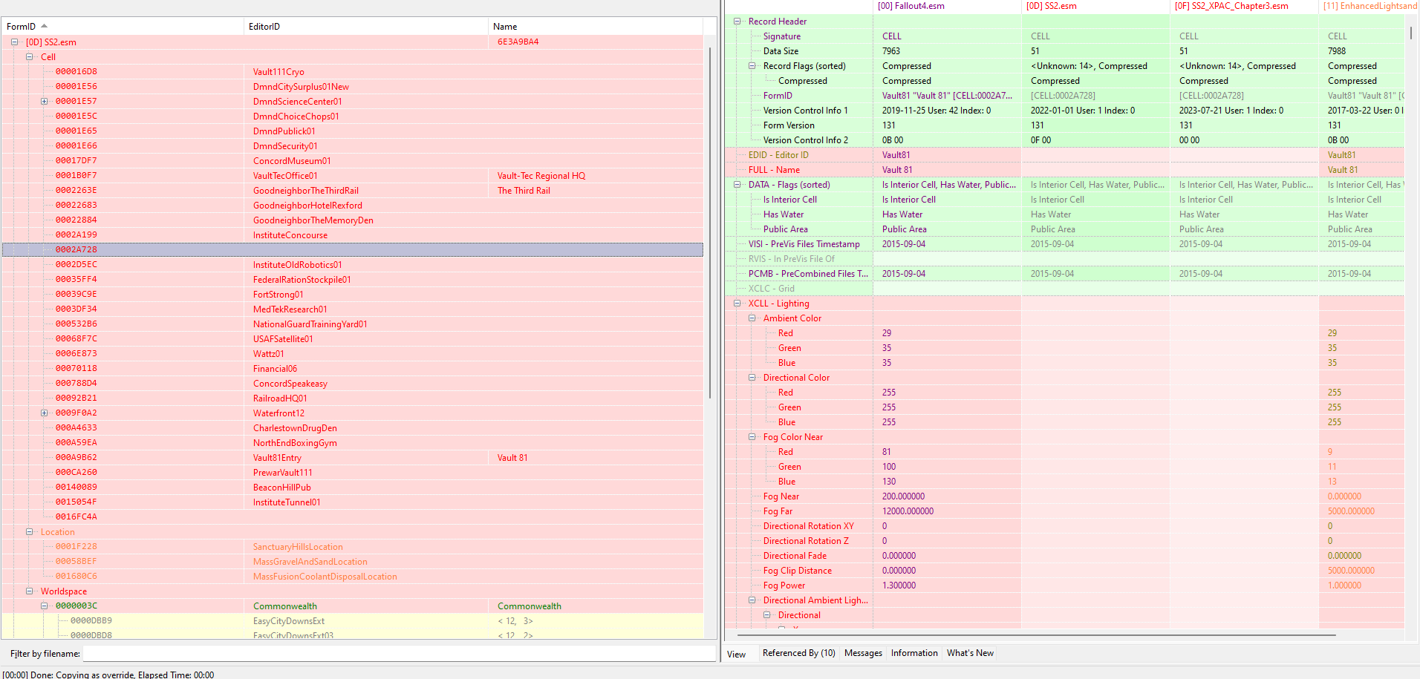Select the SanctuaryHillsLocation record
This screenshot has height=679, width=1420.
pos(352,547)
